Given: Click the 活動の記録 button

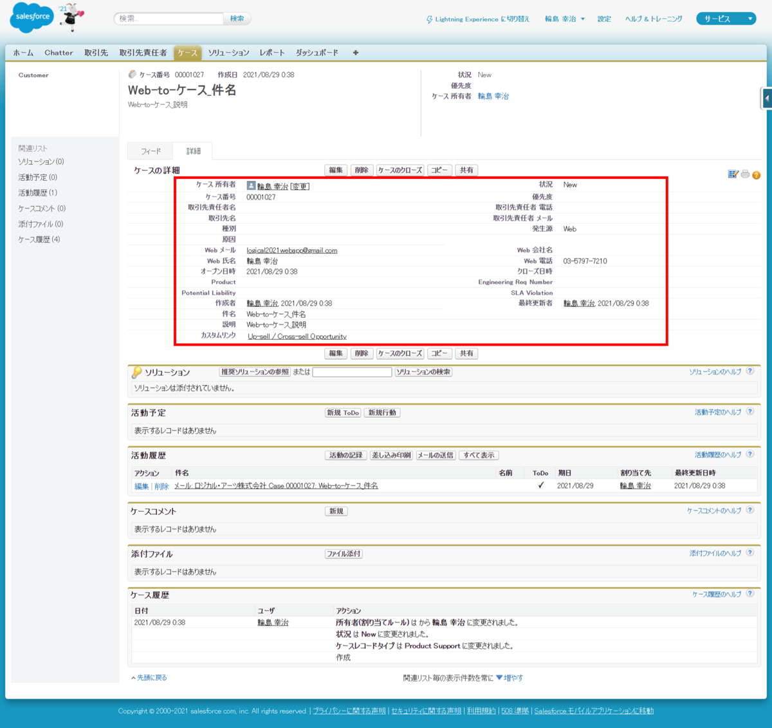Looking at the screenshot, I should tap(346, 455).
